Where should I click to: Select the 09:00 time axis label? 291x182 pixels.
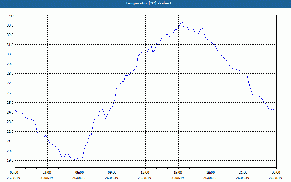[x=113, y=173]
